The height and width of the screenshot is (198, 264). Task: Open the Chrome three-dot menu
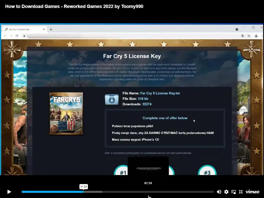click(x=262, y=36)
